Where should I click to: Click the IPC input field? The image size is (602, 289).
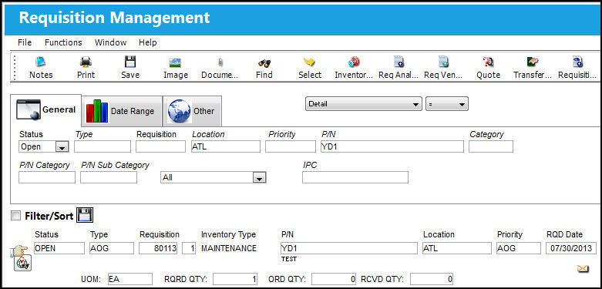355,177
